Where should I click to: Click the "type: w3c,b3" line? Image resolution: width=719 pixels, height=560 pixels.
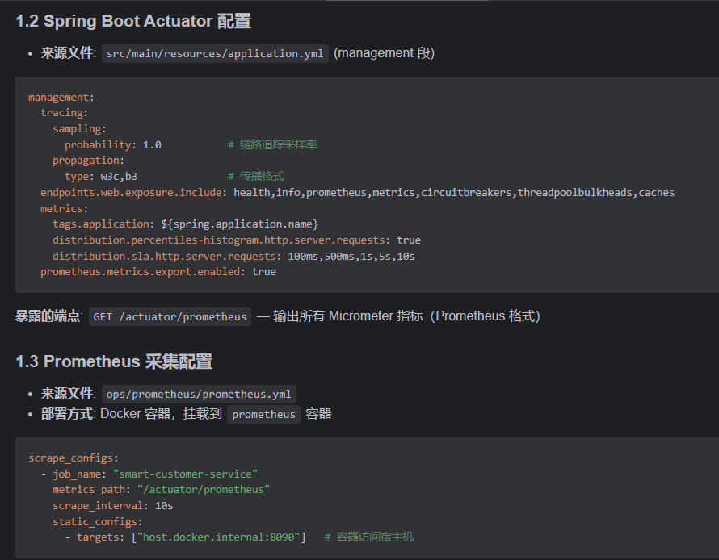coord(101,176)
